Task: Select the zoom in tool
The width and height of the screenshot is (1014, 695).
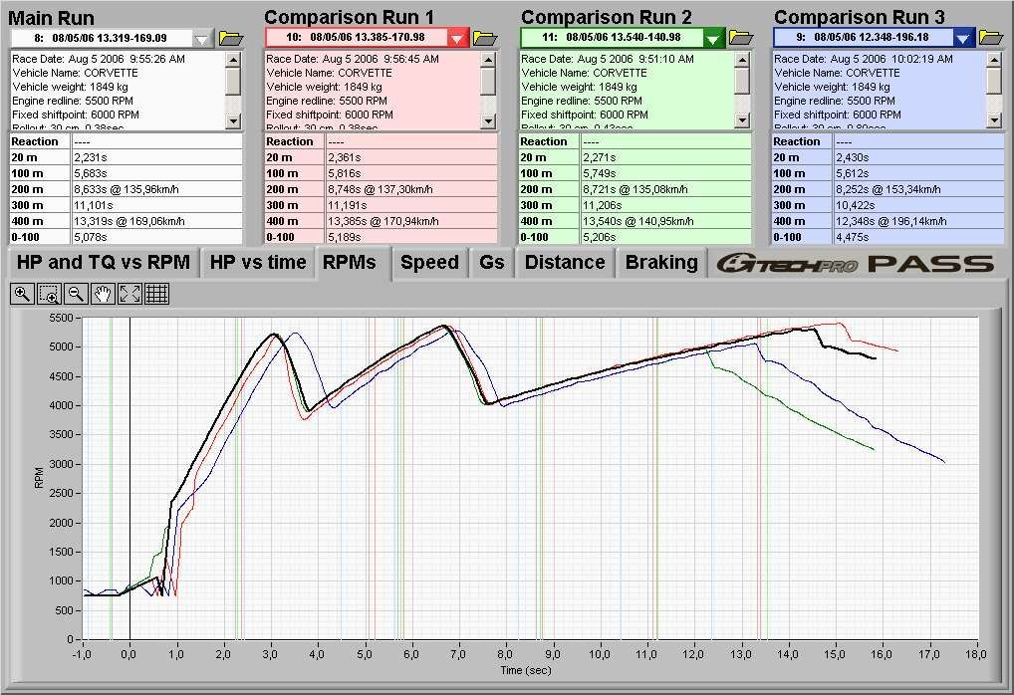Action: coord(22,294)
